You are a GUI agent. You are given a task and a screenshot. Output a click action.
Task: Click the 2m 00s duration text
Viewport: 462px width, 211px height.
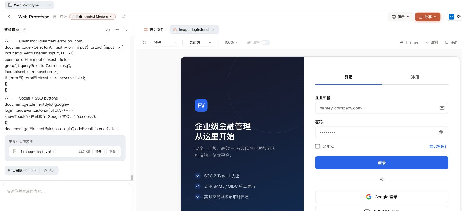click(31, 170)
